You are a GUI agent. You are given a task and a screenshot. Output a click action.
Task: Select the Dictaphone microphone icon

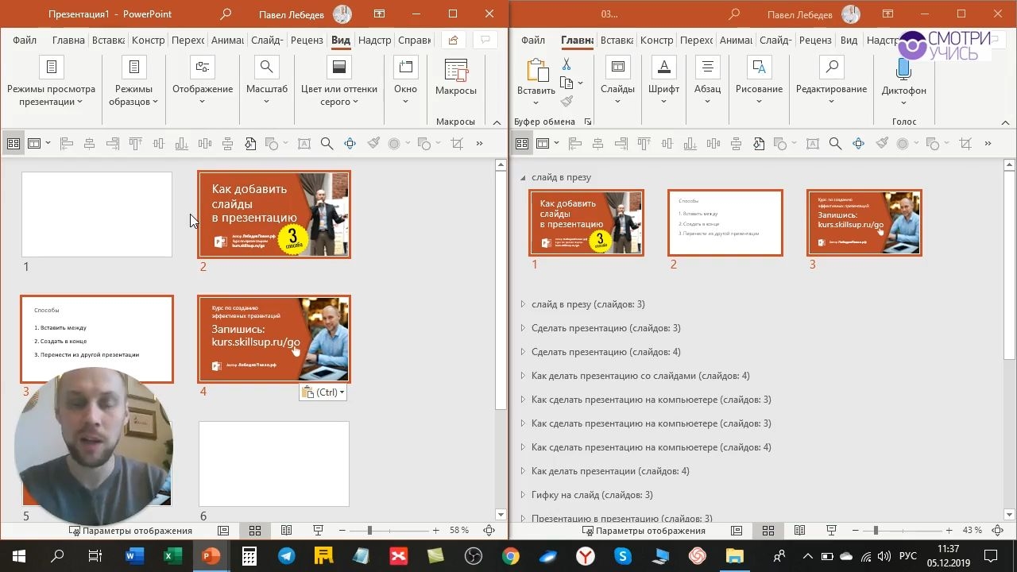coord(903,69)
